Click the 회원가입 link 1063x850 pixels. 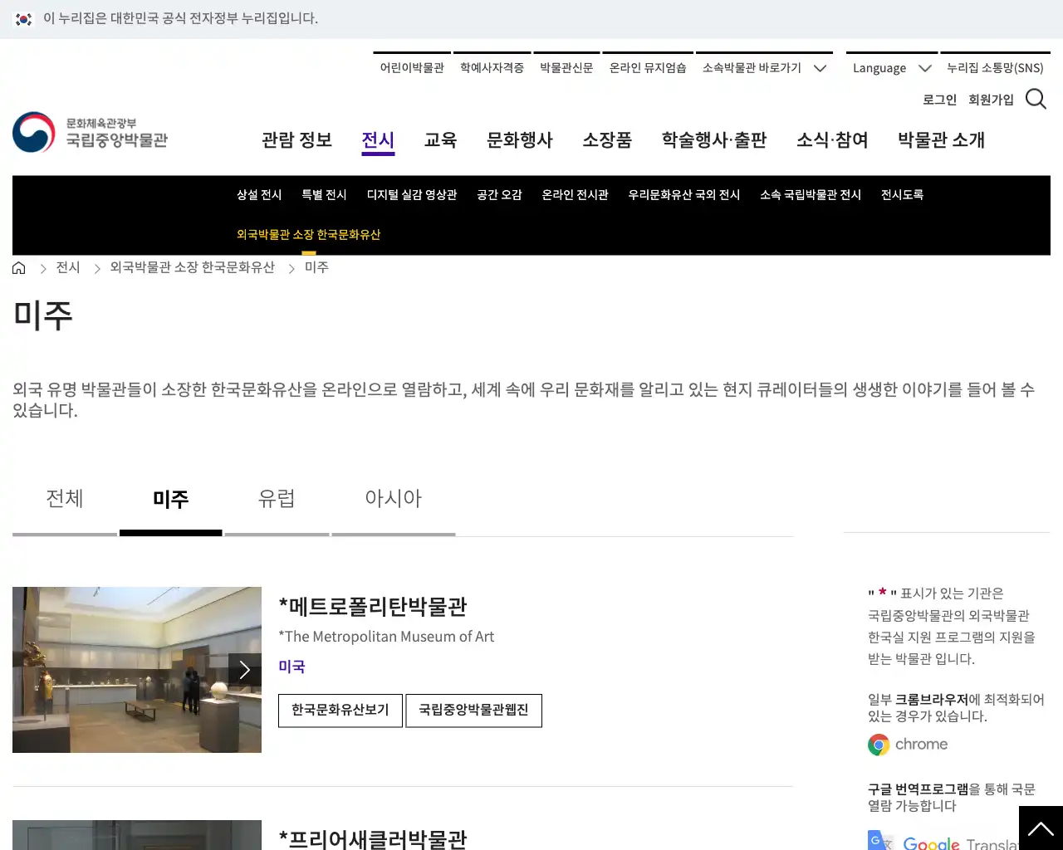coord(991,100)
